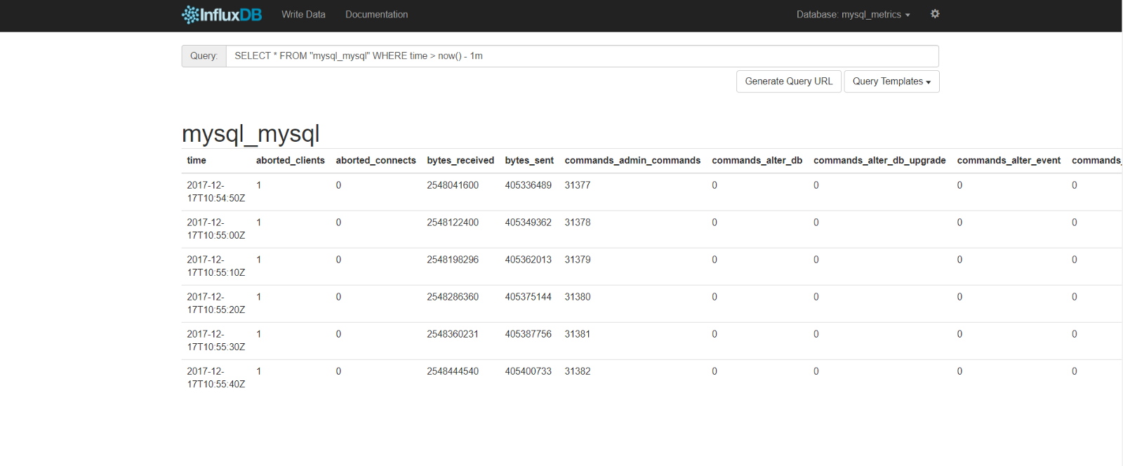Click the bytes_received column header
The width and height of the screenshot is (1123, 466).
(x=460, y=161)
